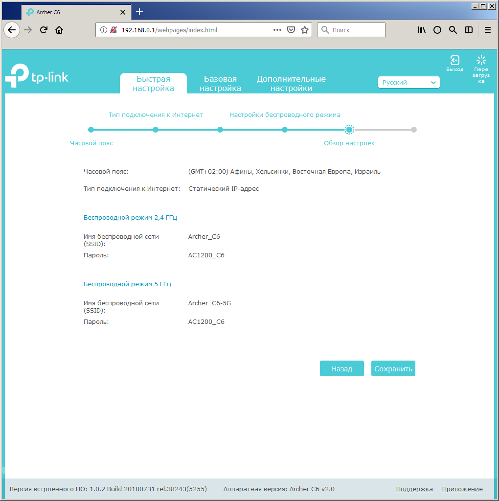Click the browser back arrow
499x501 pixels.
[12, 30]
